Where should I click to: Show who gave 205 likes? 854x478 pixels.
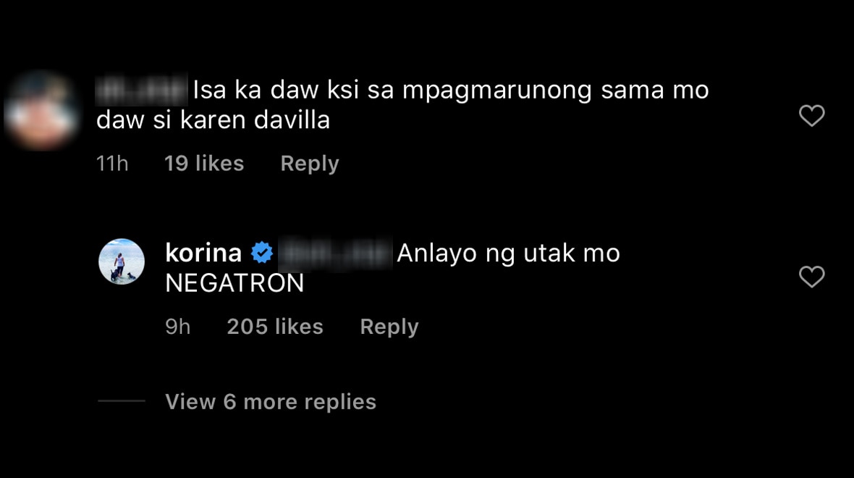tap(275, 327)
